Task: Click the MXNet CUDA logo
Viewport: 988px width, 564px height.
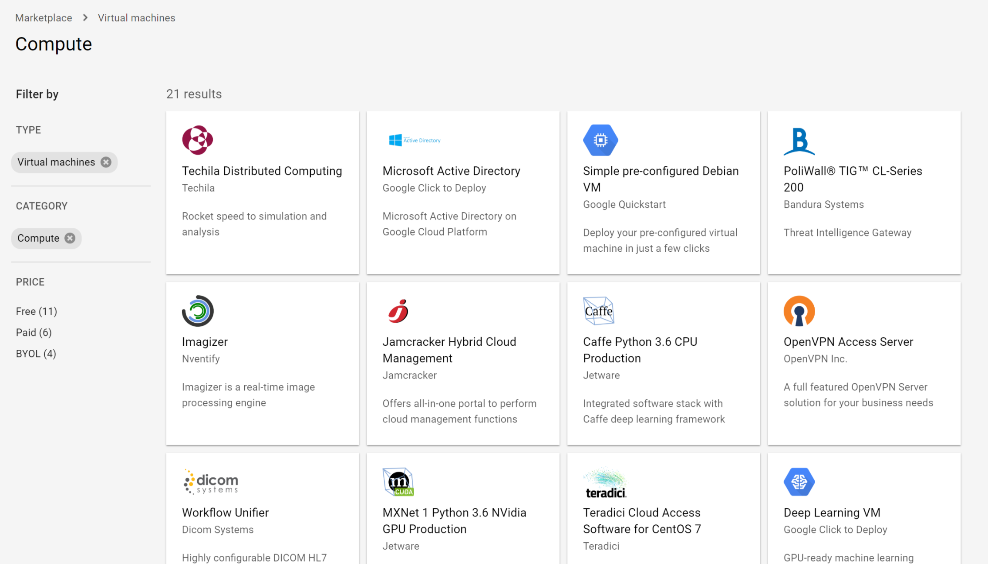Action: [398, 482]
